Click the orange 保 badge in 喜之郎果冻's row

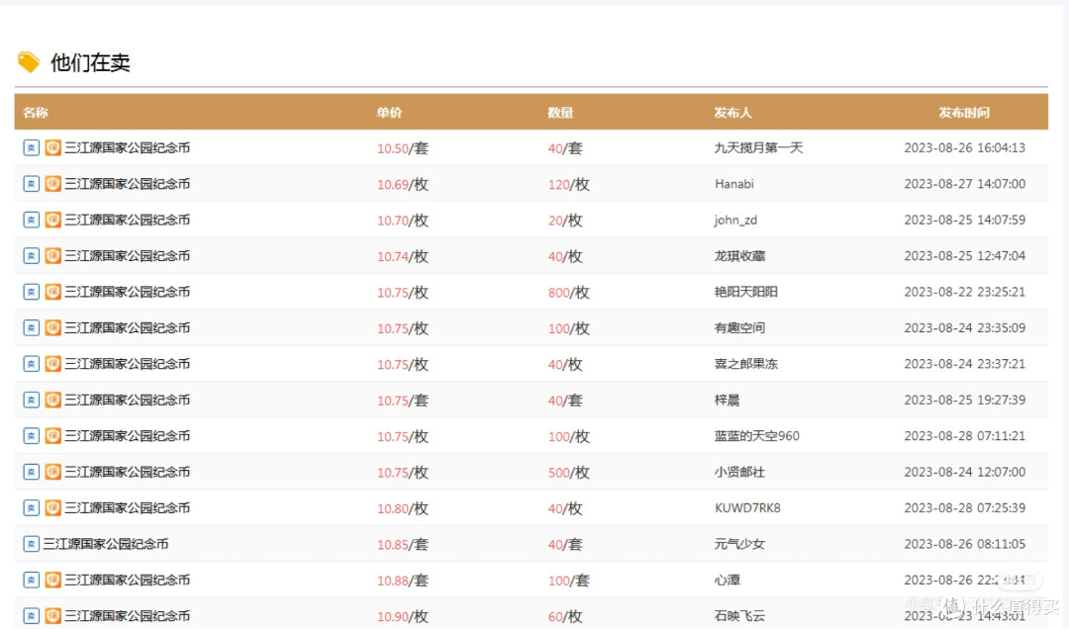click(53, 365)
